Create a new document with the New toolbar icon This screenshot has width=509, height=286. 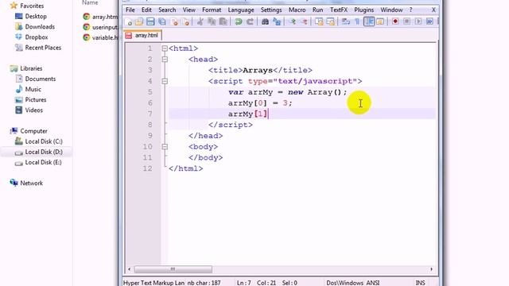(129, 21)
